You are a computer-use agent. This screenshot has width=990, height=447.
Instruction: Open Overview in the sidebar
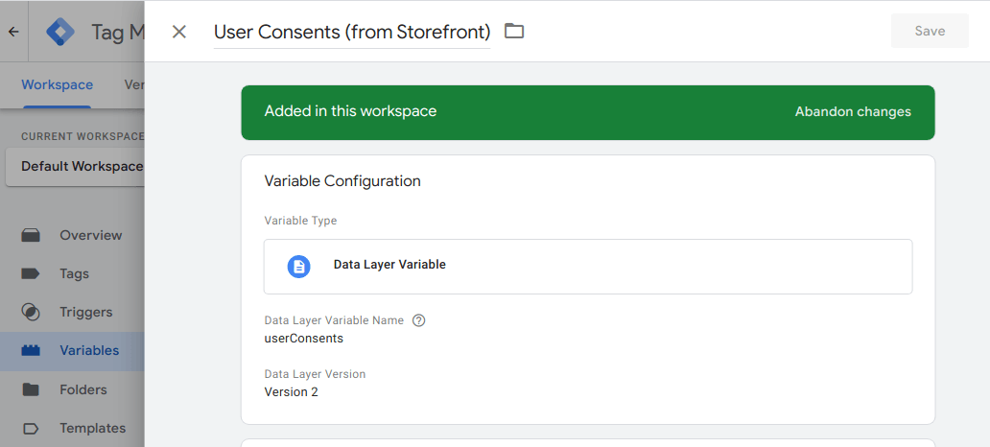tap(72, 235)
